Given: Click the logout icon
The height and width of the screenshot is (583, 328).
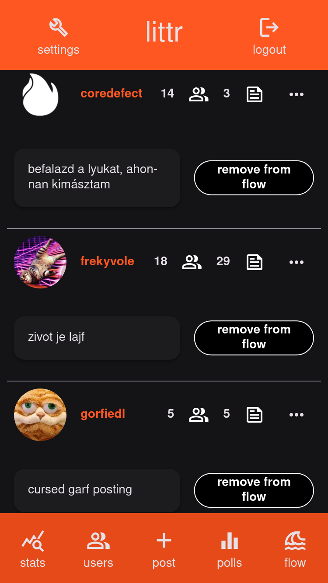Looking at the screenshot, I should tap(269, 28).
